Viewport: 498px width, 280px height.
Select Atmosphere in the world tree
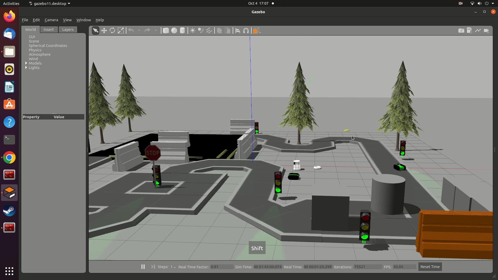click(x=40, y=54)
